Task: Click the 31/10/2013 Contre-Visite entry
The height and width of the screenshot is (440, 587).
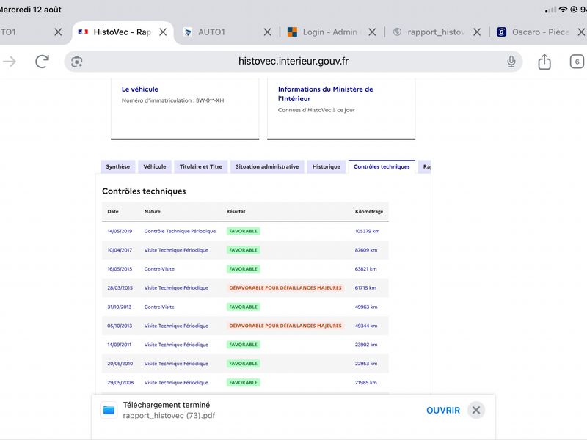Action: [x=159, y=307]
